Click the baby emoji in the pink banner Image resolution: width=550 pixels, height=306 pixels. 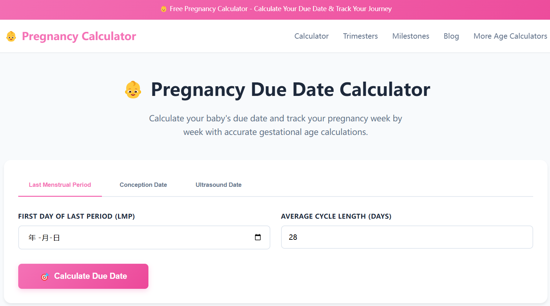pyautogui.click(x=163, y=9)
